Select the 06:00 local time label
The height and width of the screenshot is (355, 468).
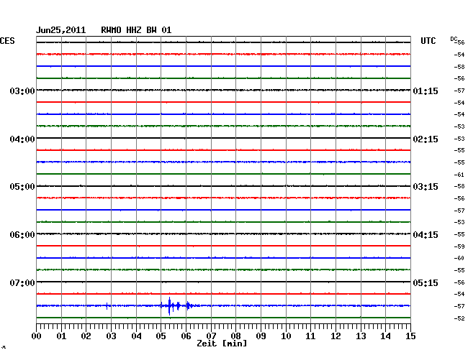(x=22, y=235)
